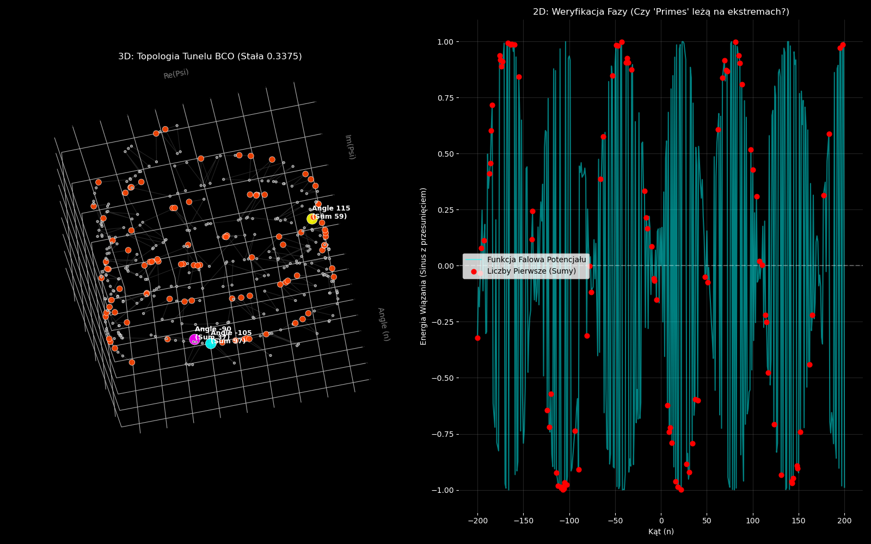Click the red dot icon in the legend

coord(474,271)
